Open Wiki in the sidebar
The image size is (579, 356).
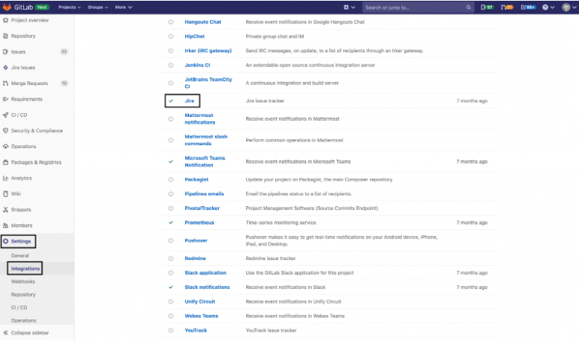(x=12, y=194)
